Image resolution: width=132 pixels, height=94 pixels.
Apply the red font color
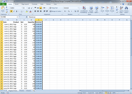[30, 11]
